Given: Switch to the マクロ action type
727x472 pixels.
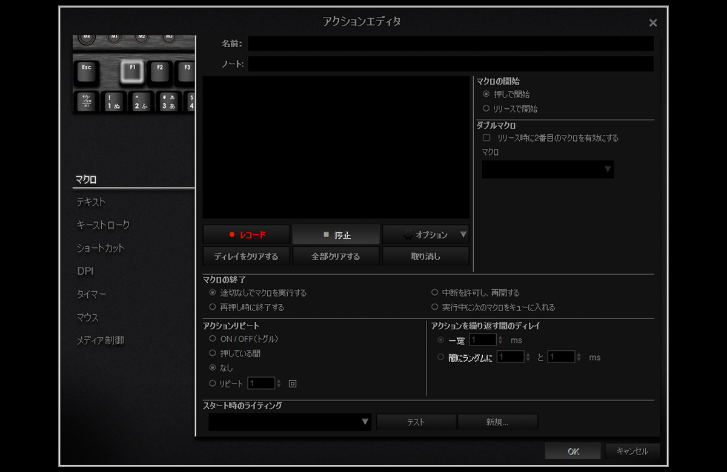Looking at the screenshot, I should click(85, 180).
